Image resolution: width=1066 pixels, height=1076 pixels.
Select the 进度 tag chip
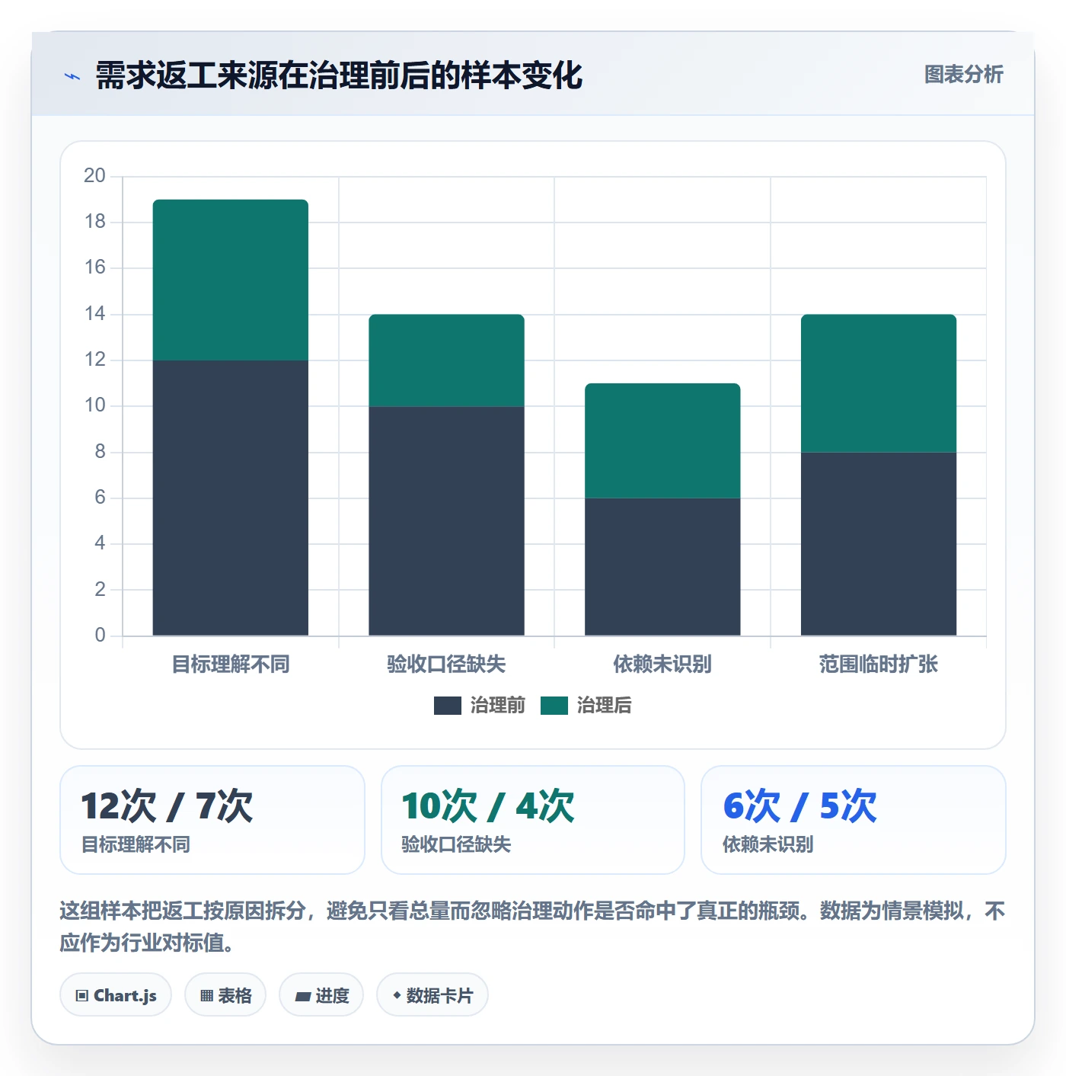pyautogui.click(x=321, y=995)
